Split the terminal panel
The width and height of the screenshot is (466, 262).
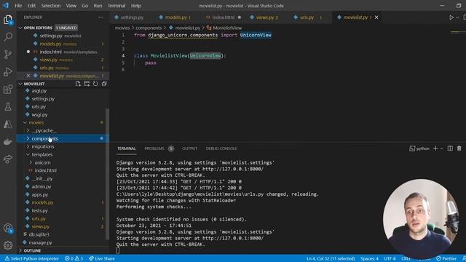pyautogui.click(x=450, y=148)
